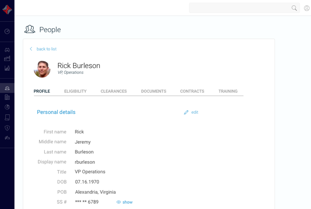Click the 'POB' label
The width and height of the screenshot is (311, 209).
[62, 192]
